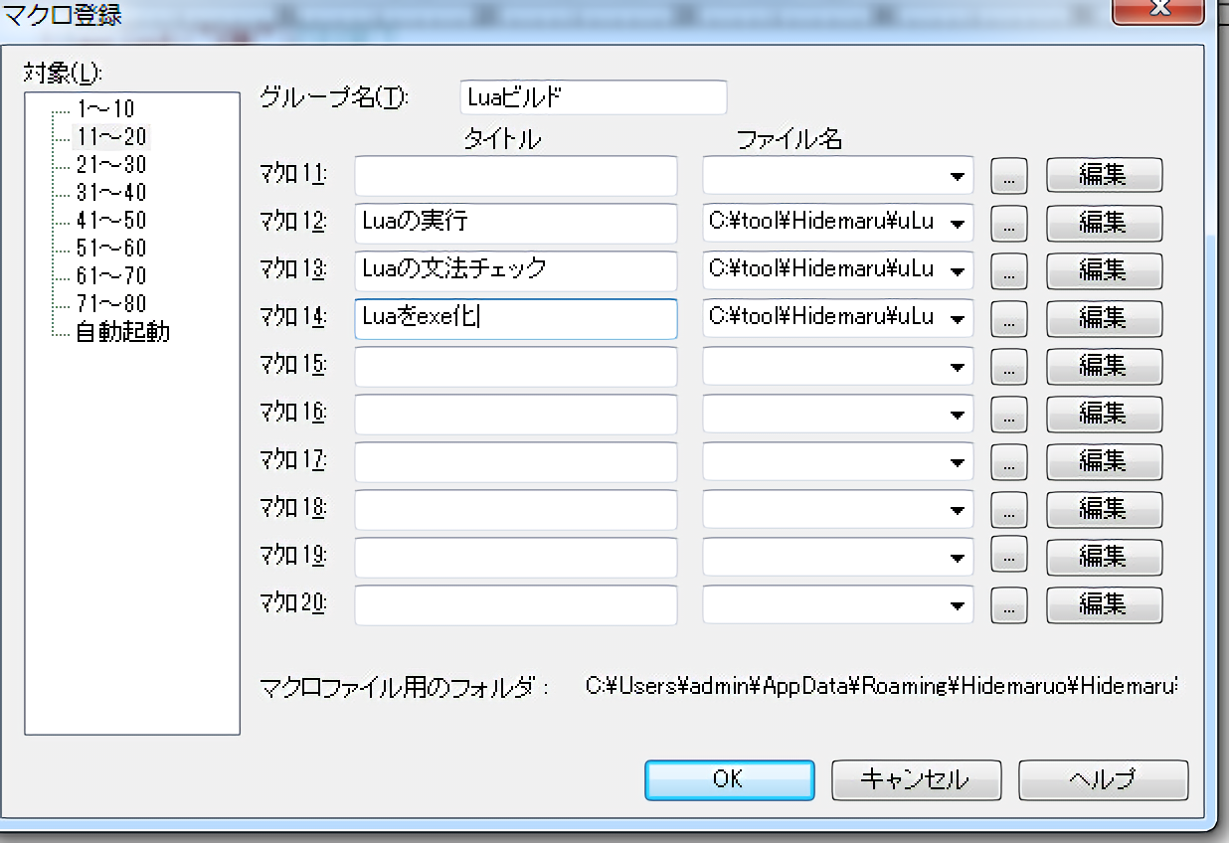
Task: Click browse button for Macro 11
Action: [x=1008, y=176]
